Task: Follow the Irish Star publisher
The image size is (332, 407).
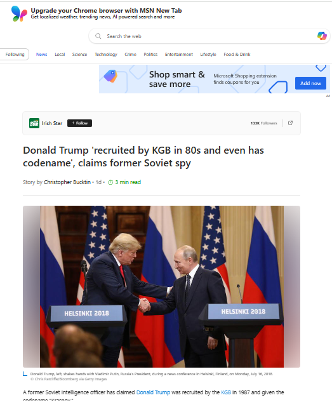Action: point(79,123)
